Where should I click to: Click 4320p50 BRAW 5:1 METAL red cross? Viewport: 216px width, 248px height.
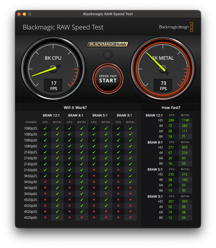[106, 211]
